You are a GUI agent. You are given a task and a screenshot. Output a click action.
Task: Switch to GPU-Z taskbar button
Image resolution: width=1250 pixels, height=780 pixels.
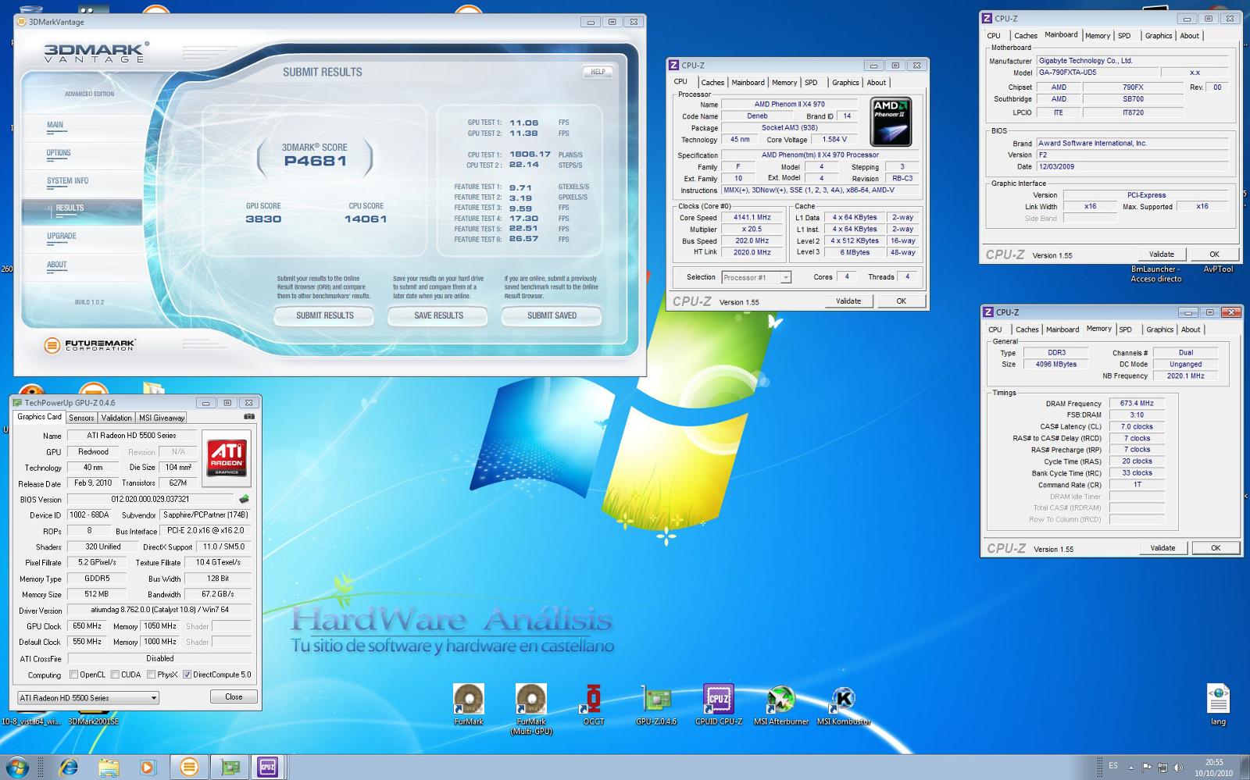tap(230, 767)
